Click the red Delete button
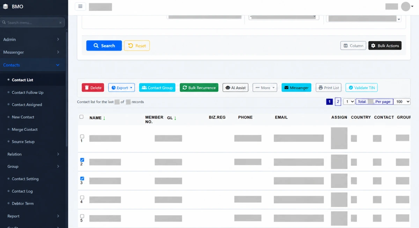This screenshot has height=228, width=419. click(x=93, y=88)
